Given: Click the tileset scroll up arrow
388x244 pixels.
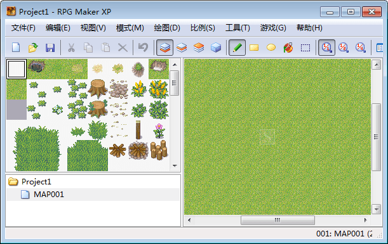Looking at the screenshot, I should (x=175, y=65).
